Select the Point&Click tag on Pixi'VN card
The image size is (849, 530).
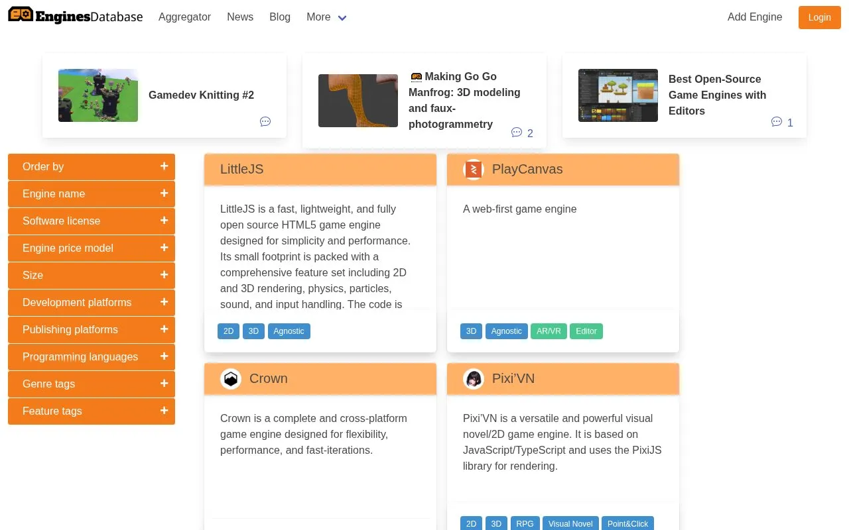click(628, 523)
